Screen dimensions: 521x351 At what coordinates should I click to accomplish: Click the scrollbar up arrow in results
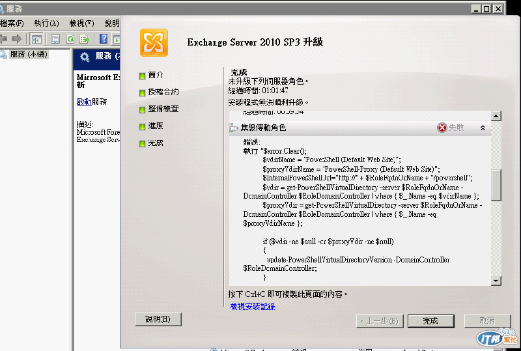[496, 116]
